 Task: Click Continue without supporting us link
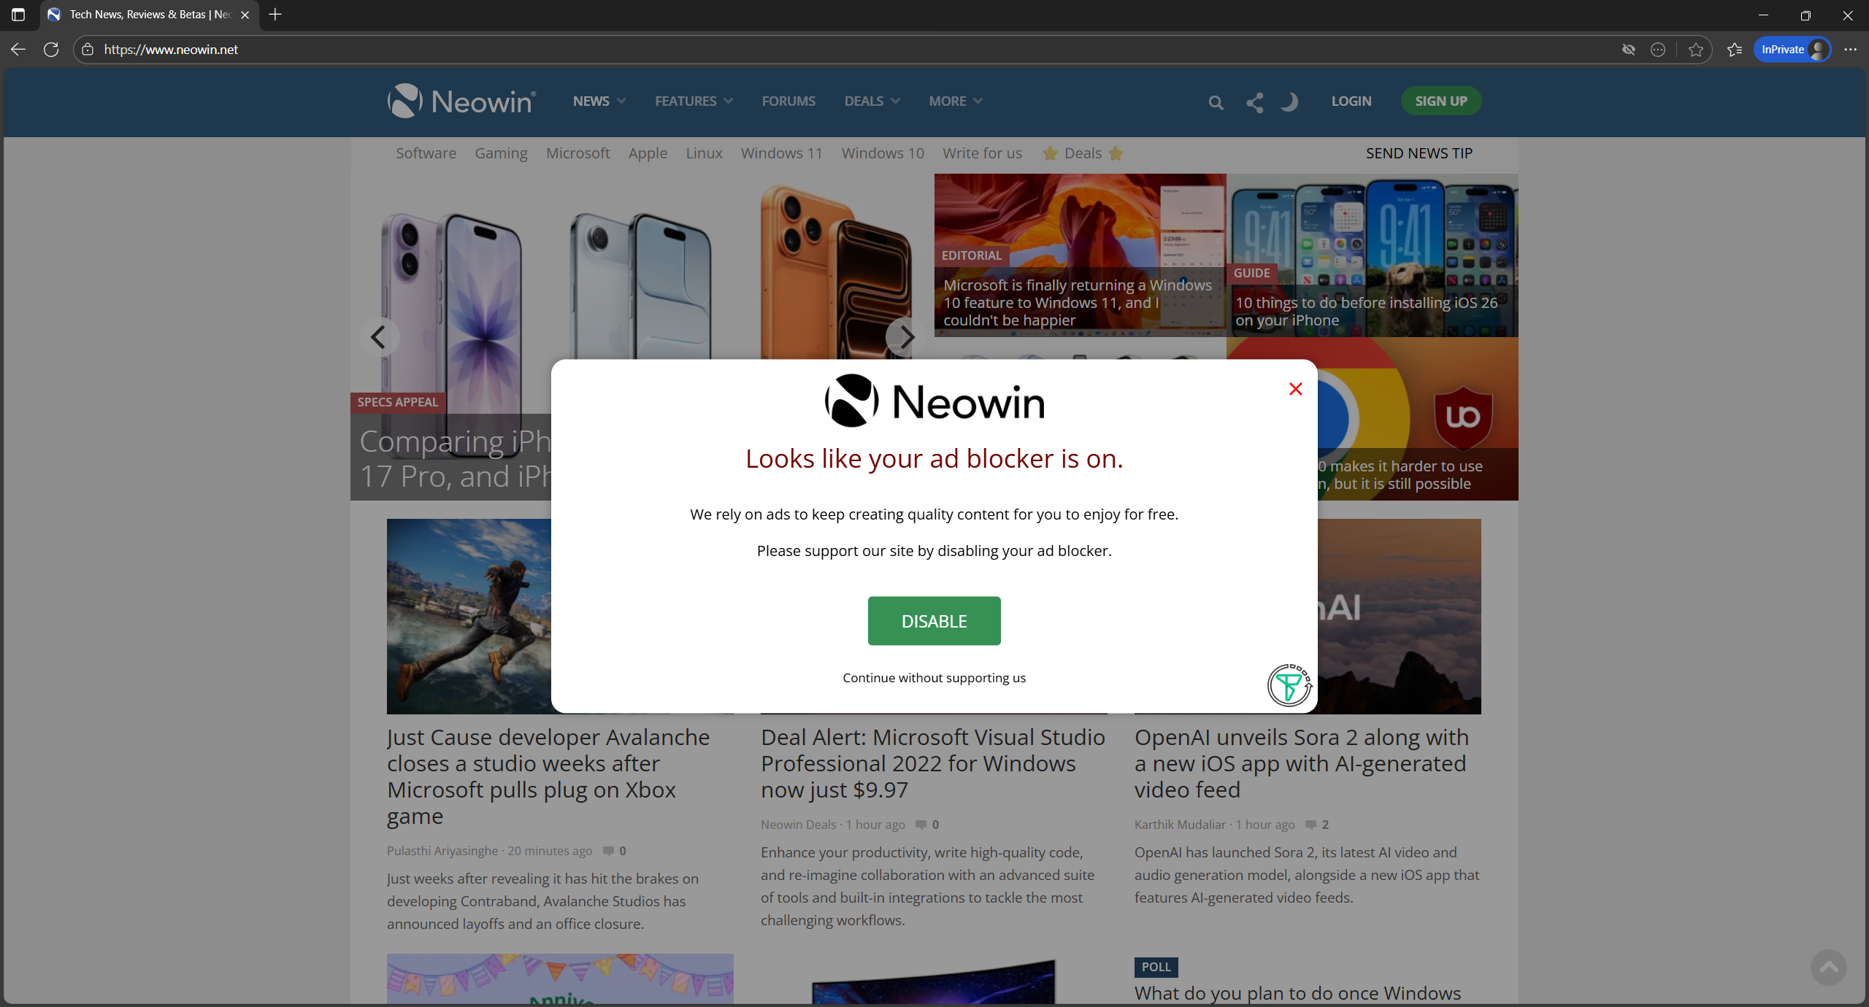(934, 678)
